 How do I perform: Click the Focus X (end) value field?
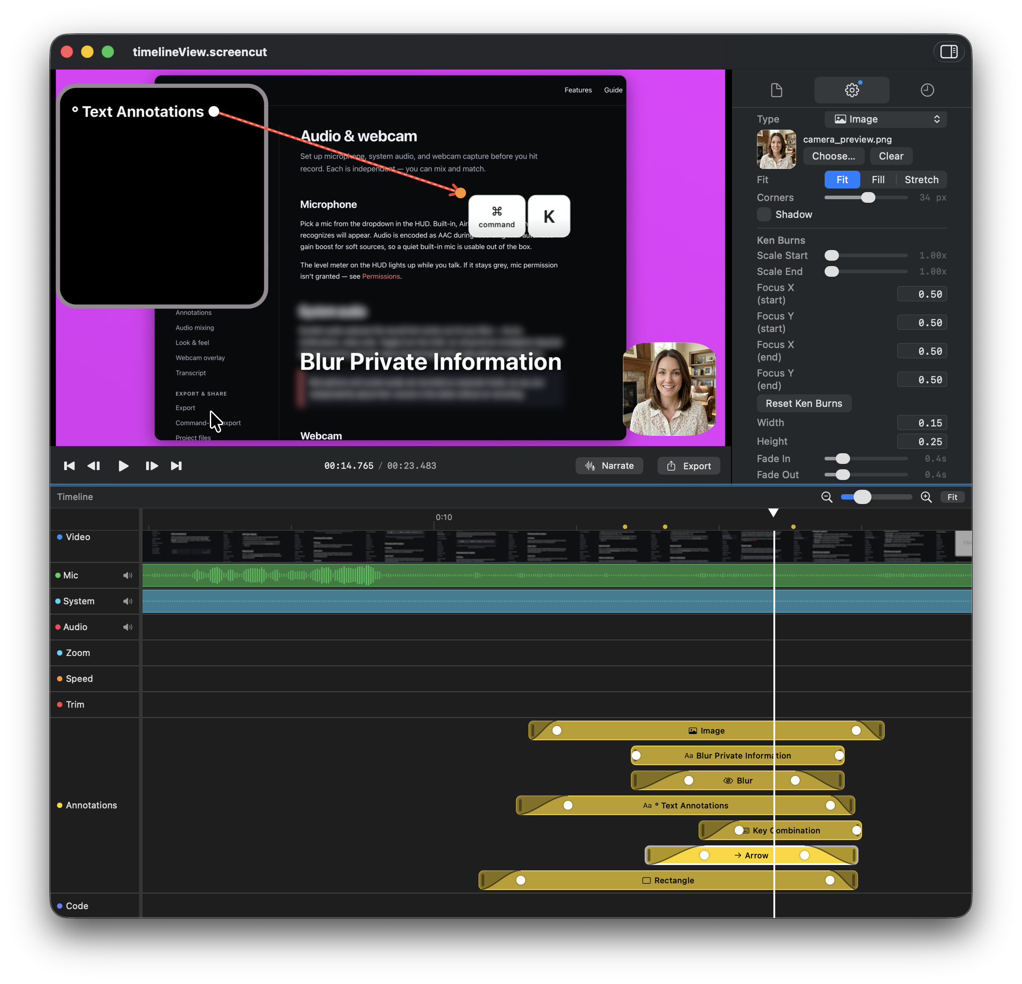pyautogui.click(x=921, y=351)
